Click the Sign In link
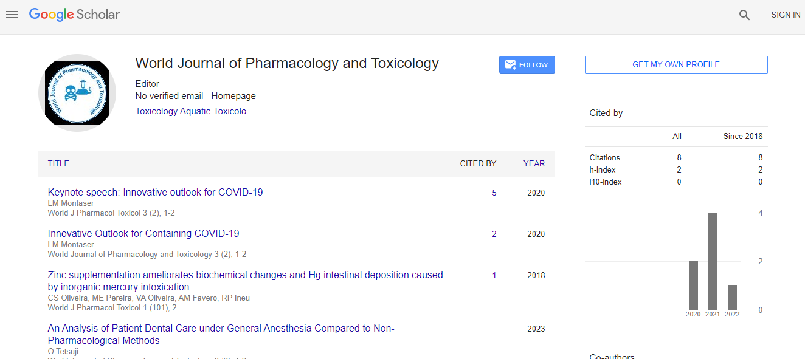 (786, 15)
